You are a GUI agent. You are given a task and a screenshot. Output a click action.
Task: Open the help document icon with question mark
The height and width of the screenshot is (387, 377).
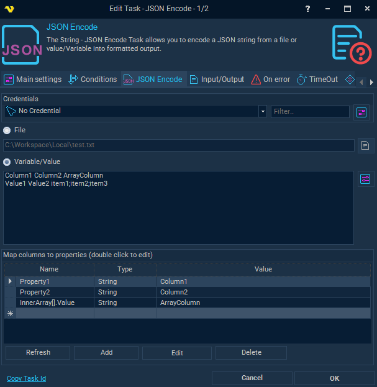[352, 45]
